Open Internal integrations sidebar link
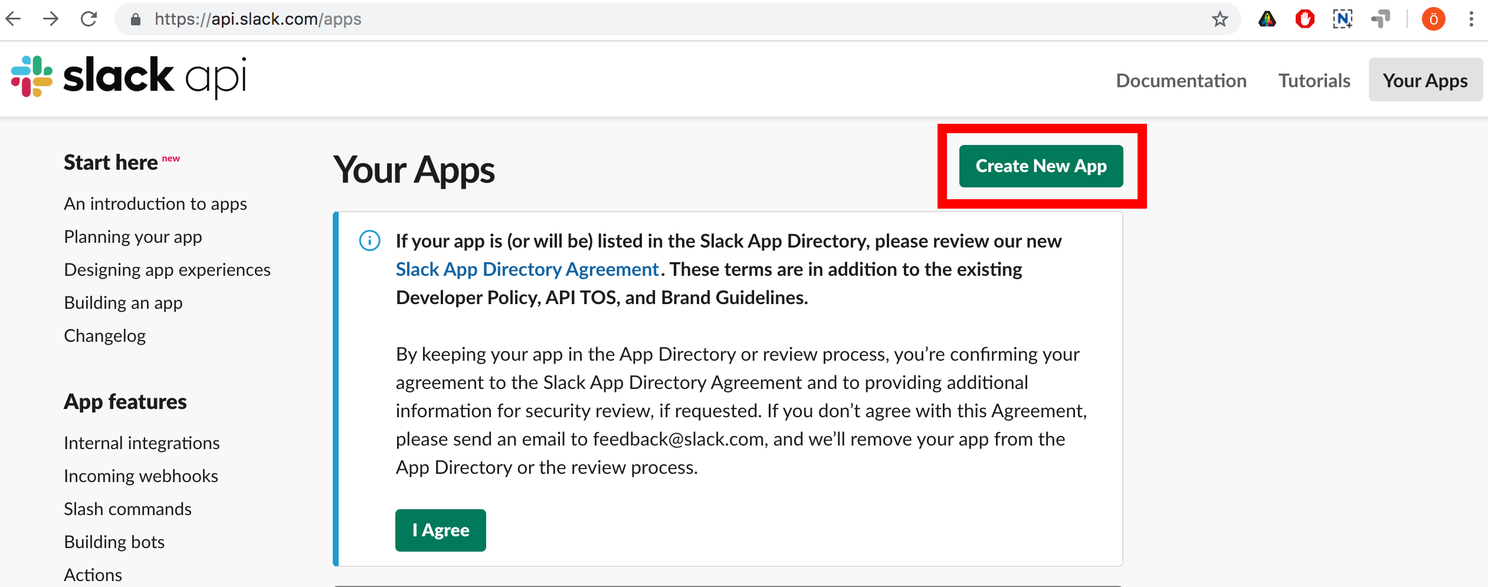1488x587 pixels. tap(142, 443)
